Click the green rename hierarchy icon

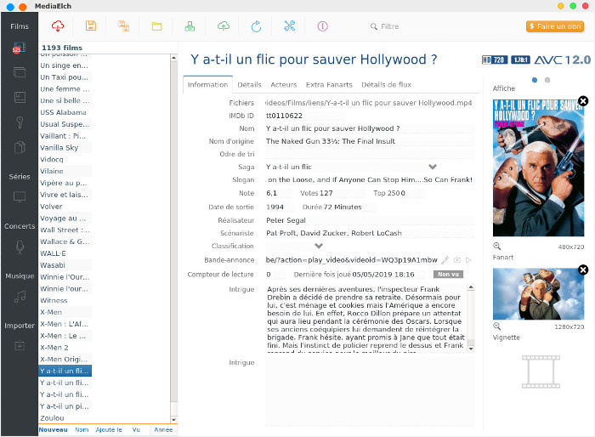[190, 26]
